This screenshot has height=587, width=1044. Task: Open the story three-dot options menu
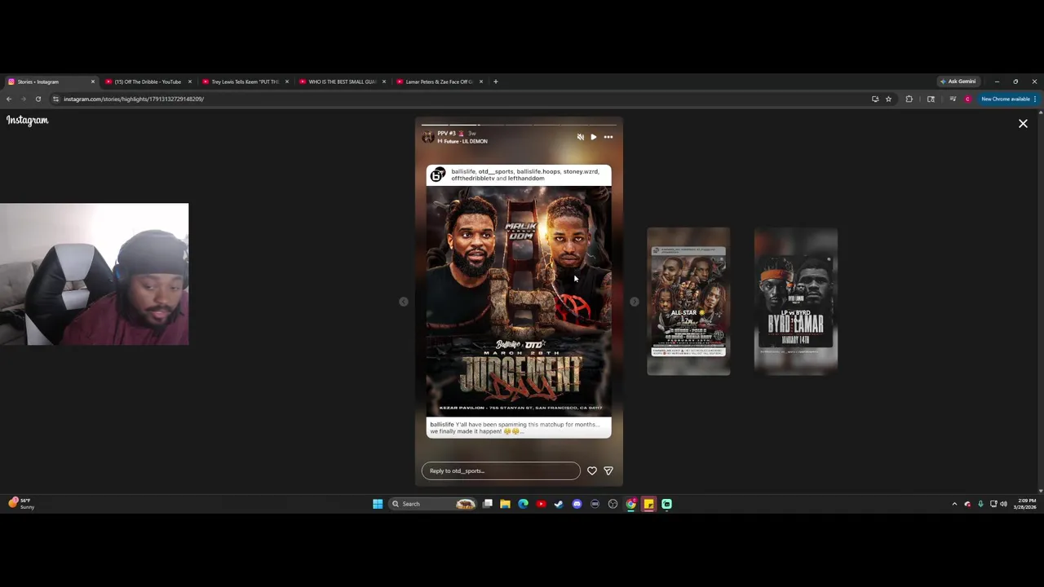[x=608, y=137]
